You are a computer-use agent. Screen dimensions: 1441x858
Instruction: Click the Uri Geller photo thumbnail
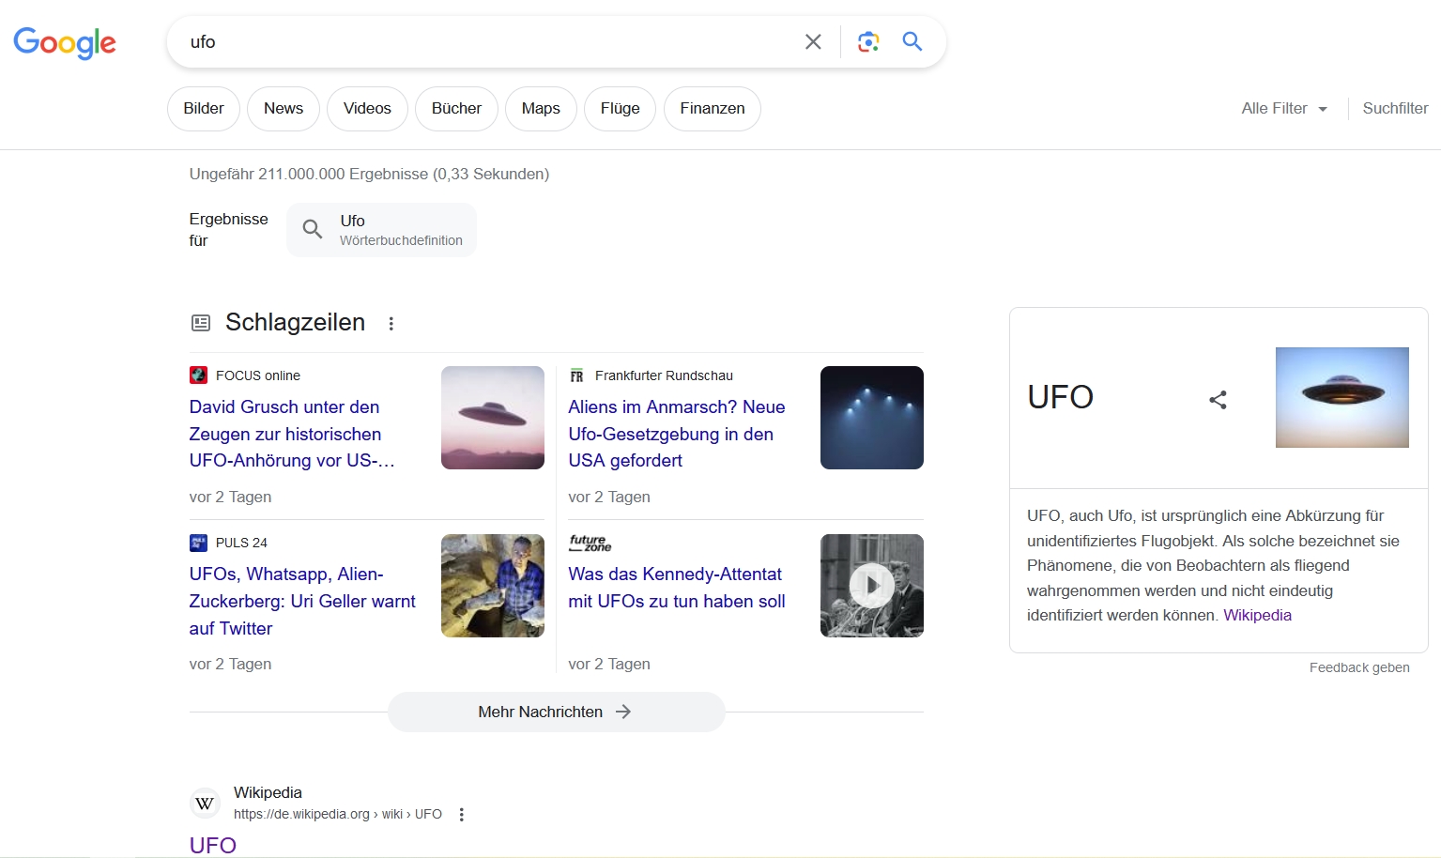(493, 586)
